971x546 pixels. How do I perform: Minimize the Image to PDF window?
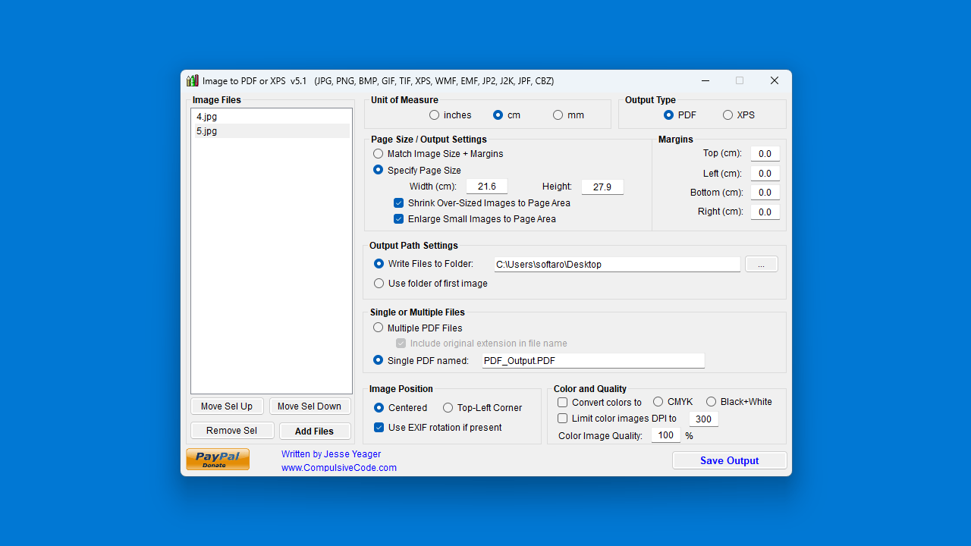pos(705,80)
